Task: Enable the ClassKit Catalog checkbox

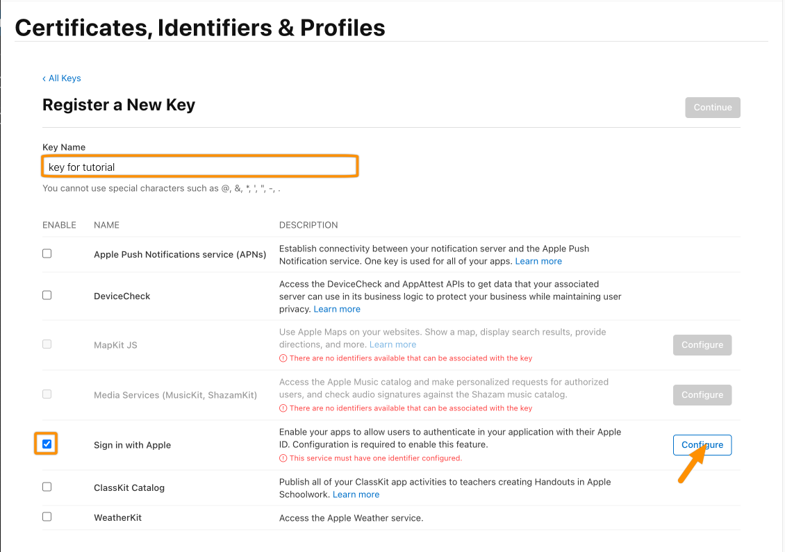Action: point(47,487)
